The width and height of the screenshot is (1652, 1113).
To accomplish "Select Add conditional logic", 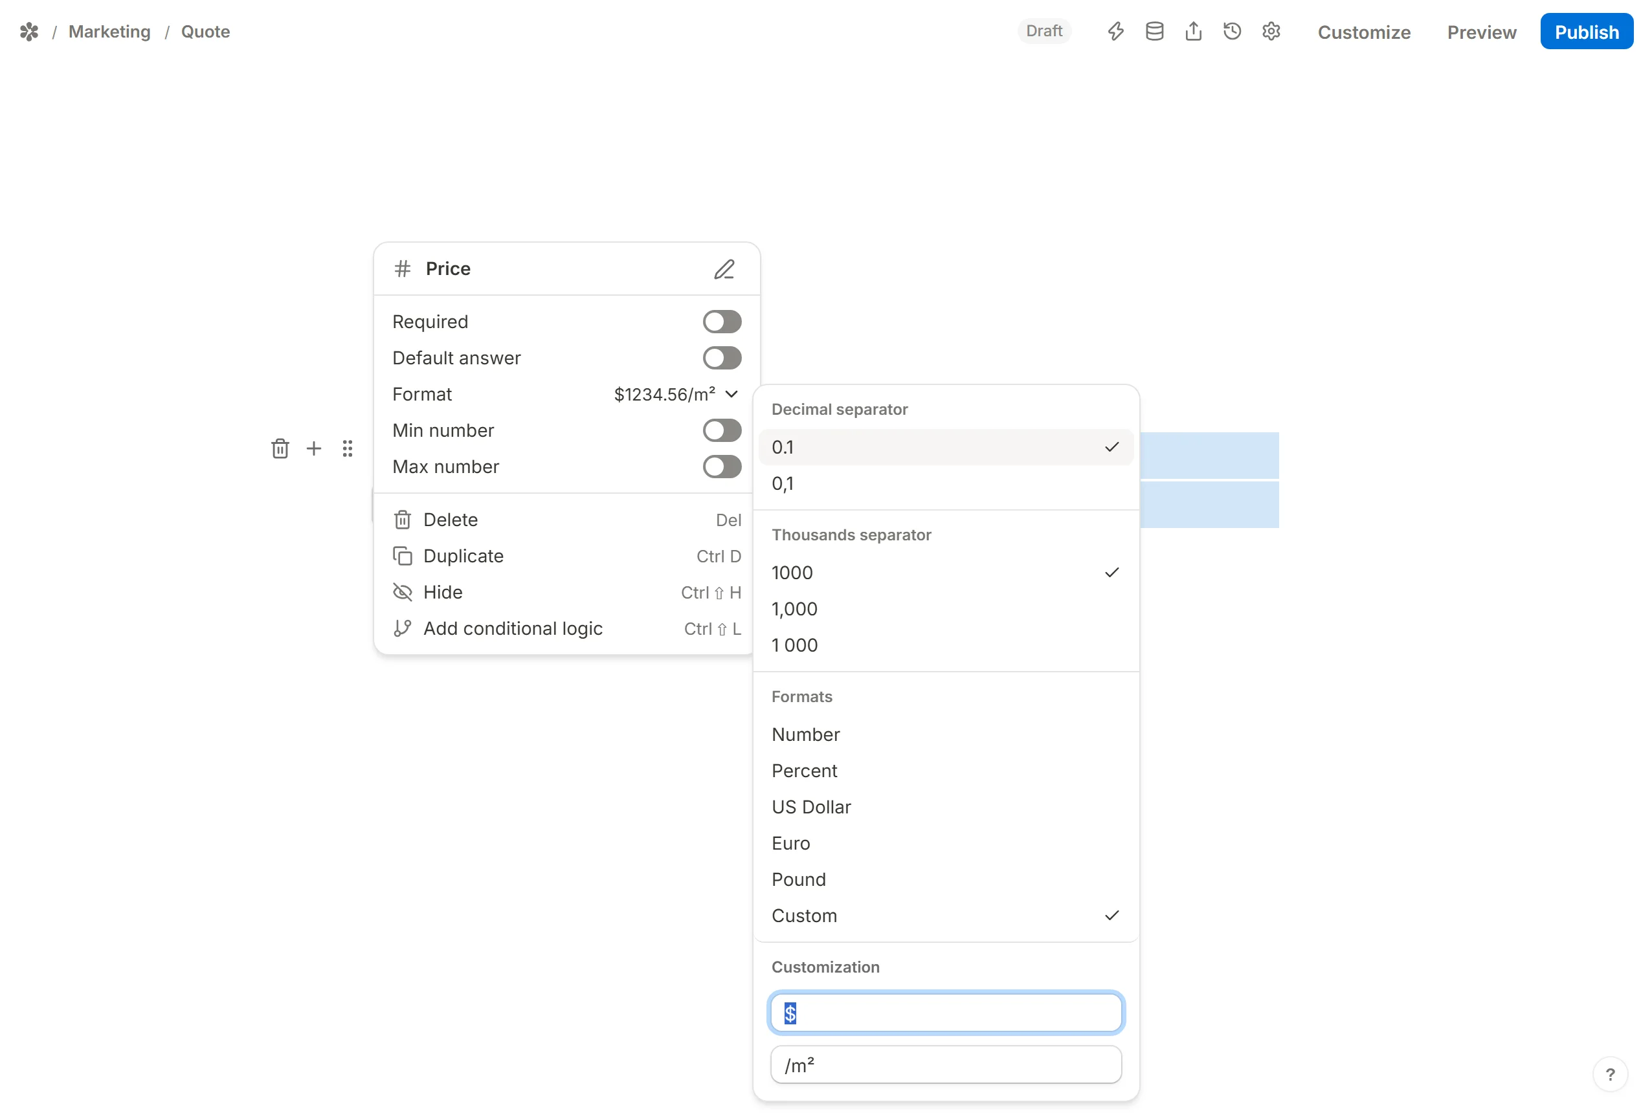I will coord(566,628).
